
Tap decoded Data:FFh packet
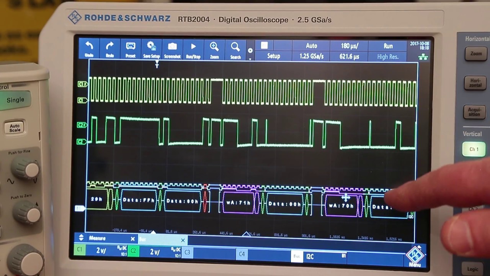pos(139,200)
